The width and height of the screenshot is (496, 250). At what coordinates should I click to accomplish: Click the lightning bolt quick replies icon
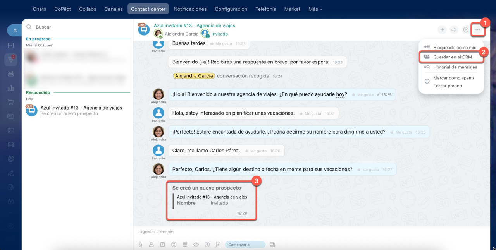click(x=207, y=245)
